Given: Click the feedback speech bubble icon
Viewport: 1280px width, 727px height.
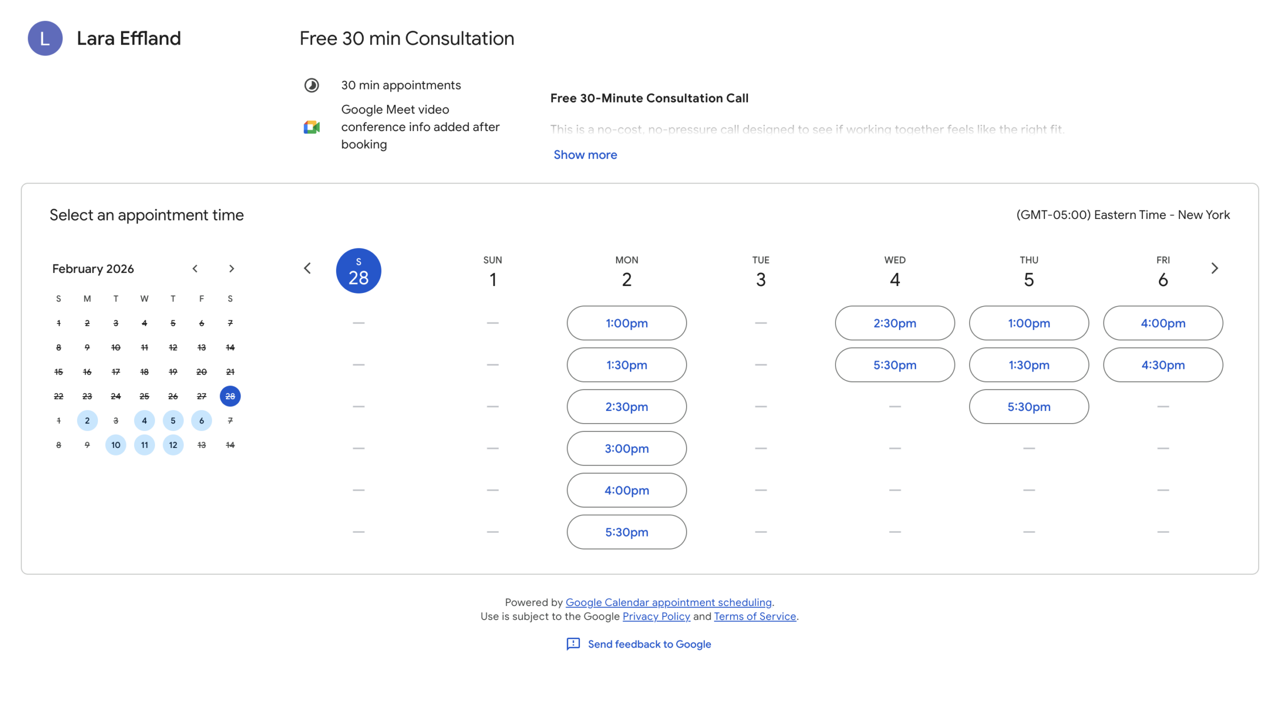Looking at the screenshot, I should tap(573, 644).
